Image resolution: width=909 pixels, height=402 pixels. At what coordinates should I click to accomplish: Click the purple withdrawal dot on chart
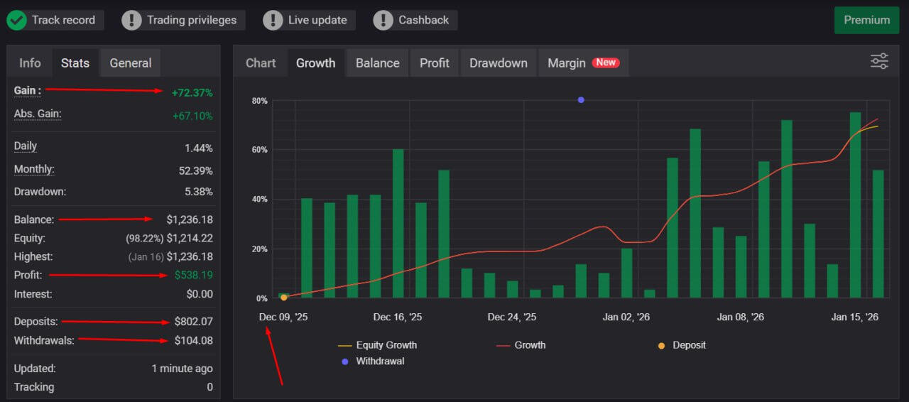pos(581,100)
